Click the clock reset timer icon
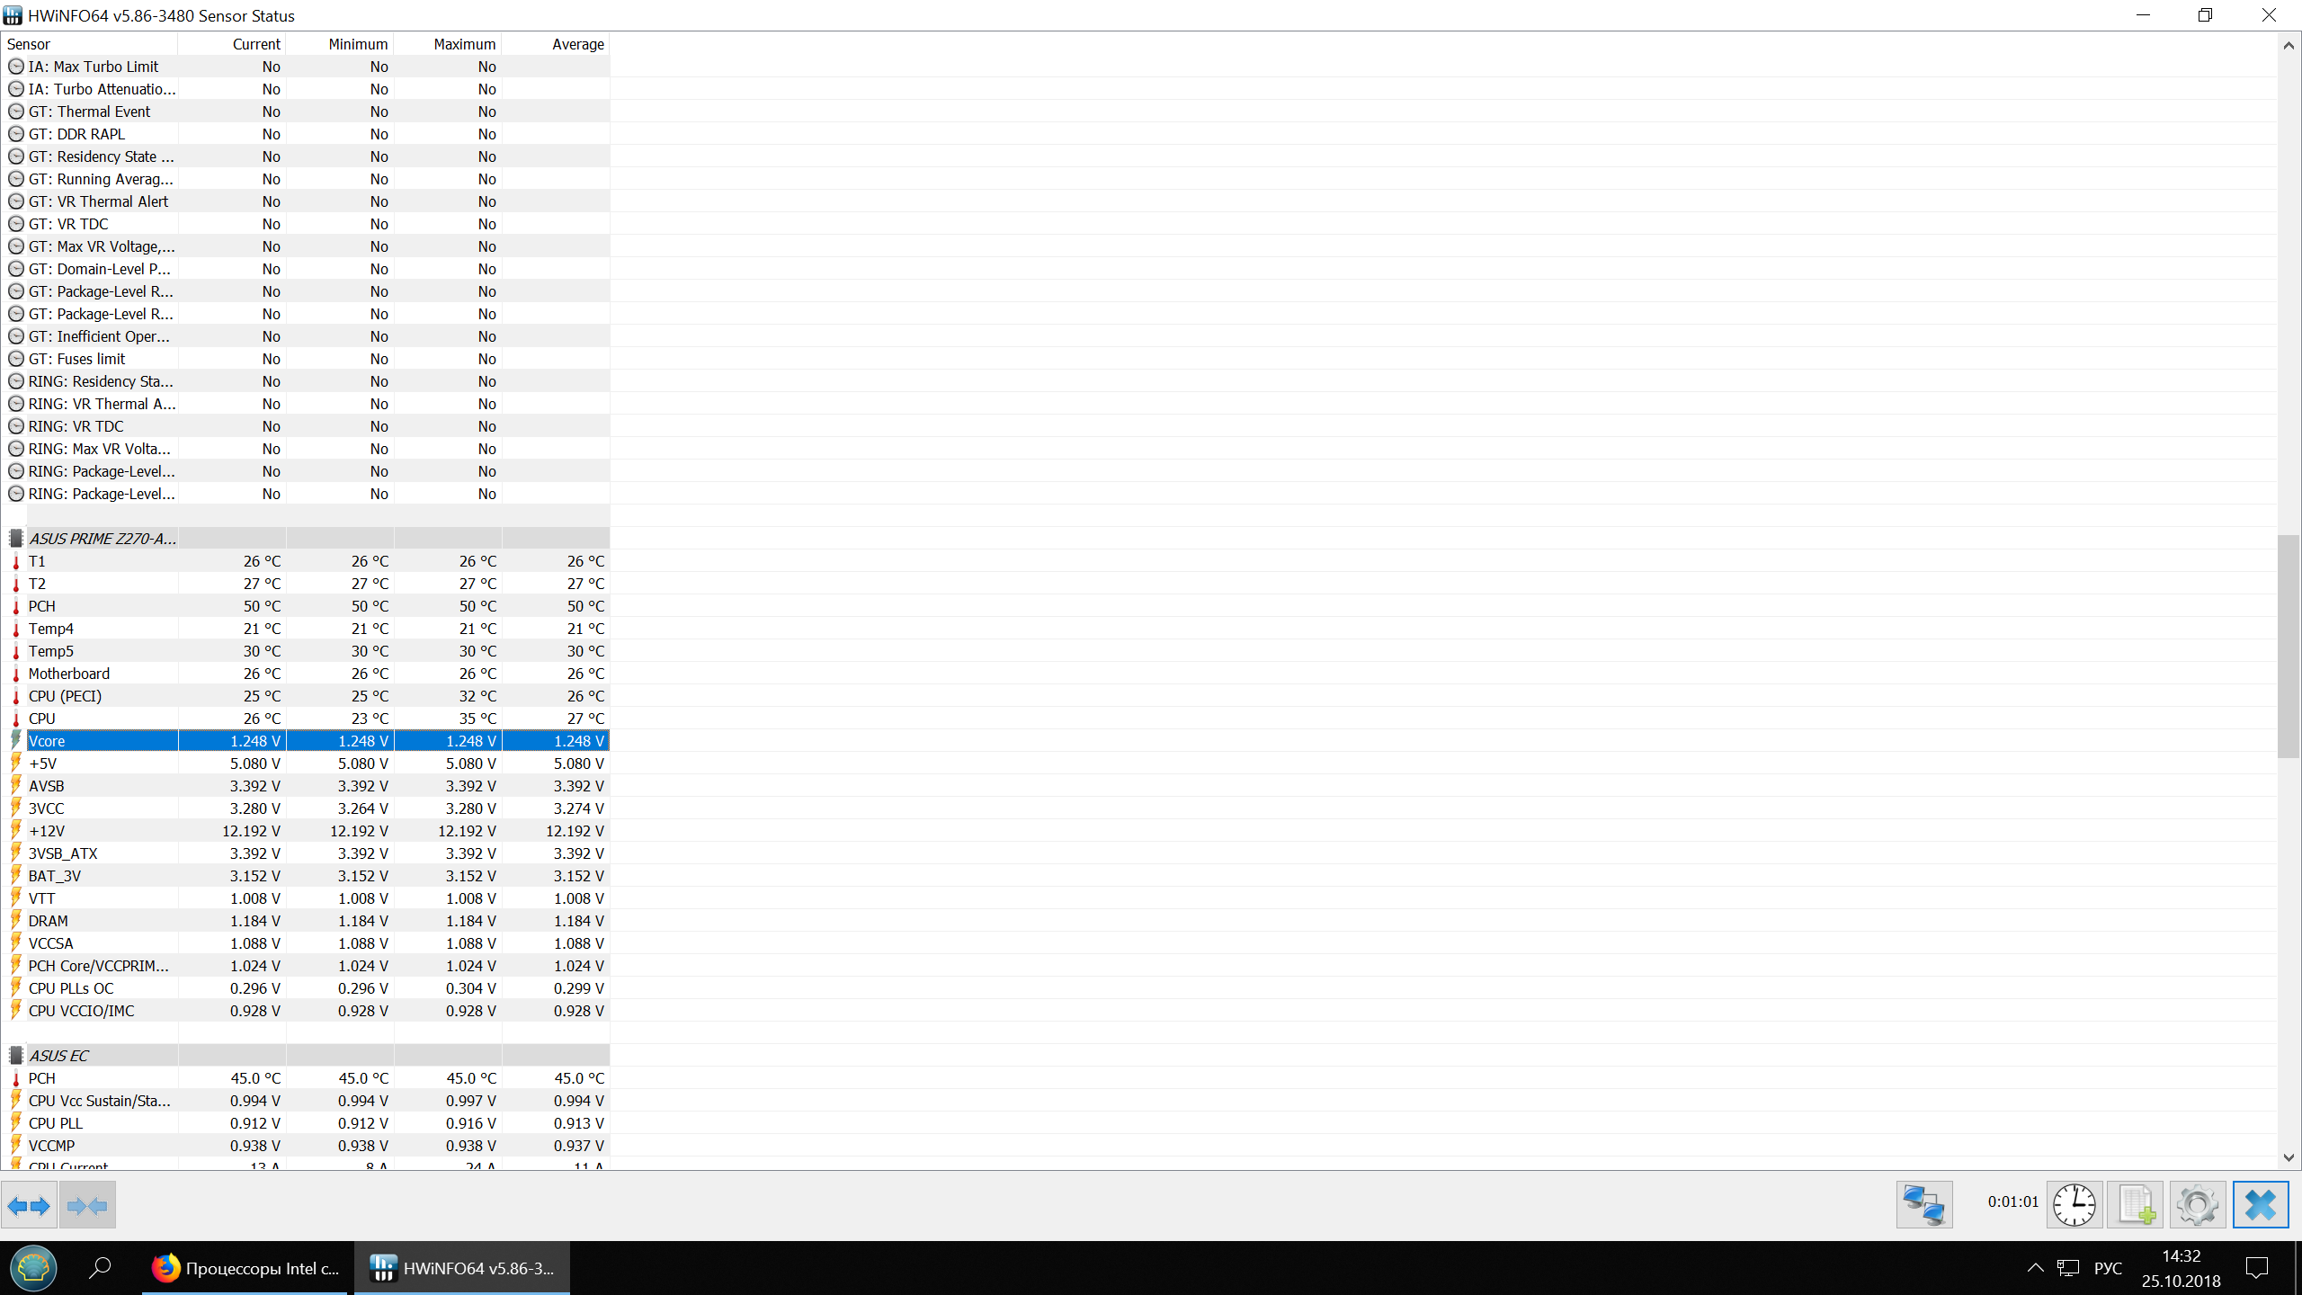2302x1295 pixels. click(2074, 1205)
